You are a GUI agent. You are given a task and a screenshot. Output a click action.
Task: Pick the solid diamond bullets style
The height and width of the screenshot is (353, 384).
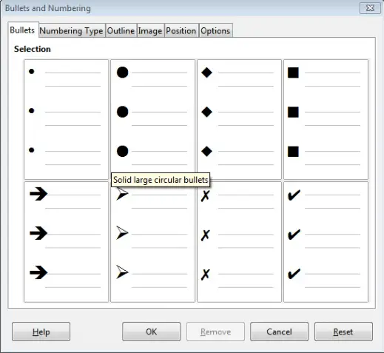click(x=239, y=119)
